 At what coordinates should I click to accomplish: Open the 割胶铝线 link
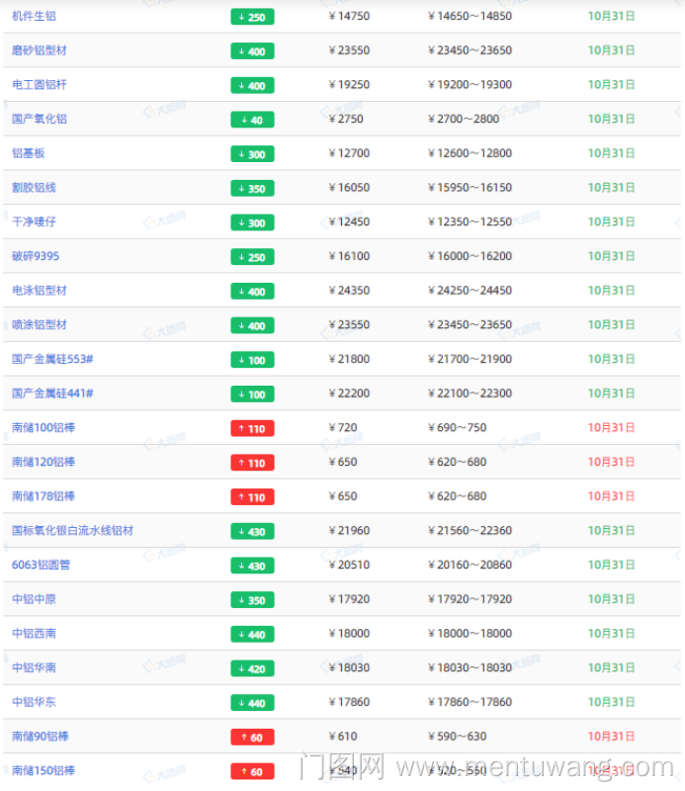34,188
